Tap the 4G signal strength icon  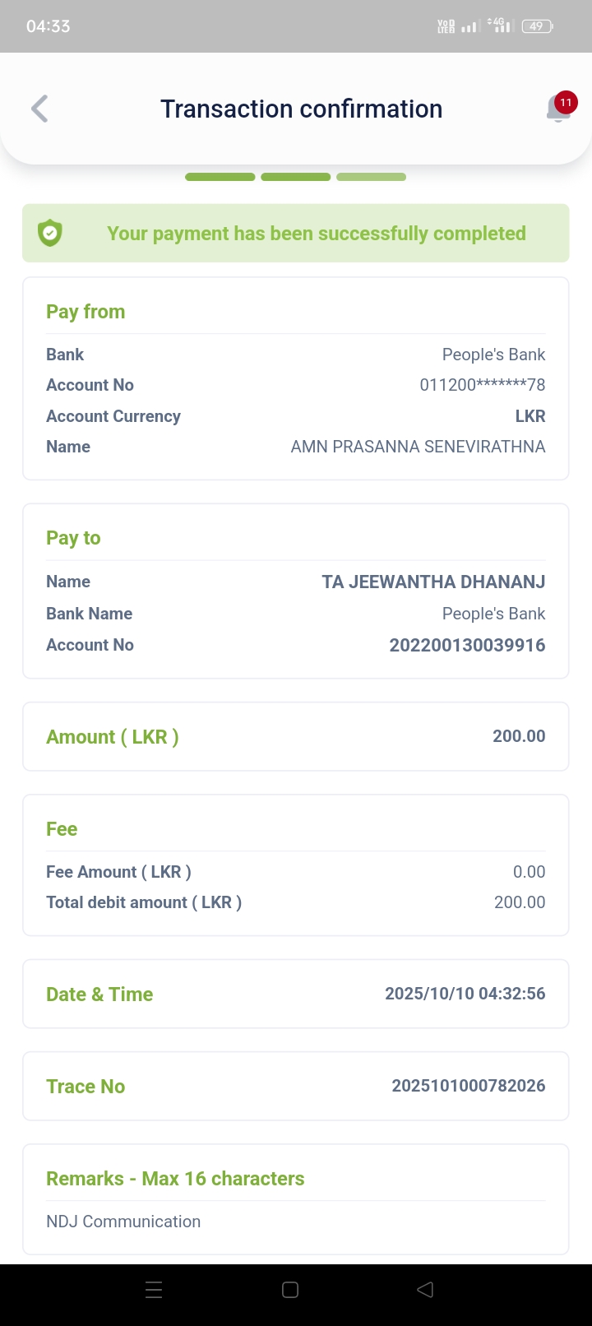(x=499, y=26)
